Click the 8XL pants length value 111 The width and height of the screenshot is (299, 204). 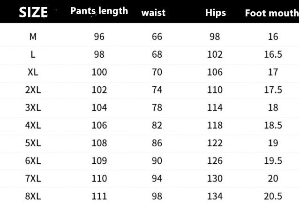coord(99,196)
